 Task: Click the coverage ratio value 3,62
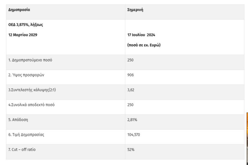131,90
